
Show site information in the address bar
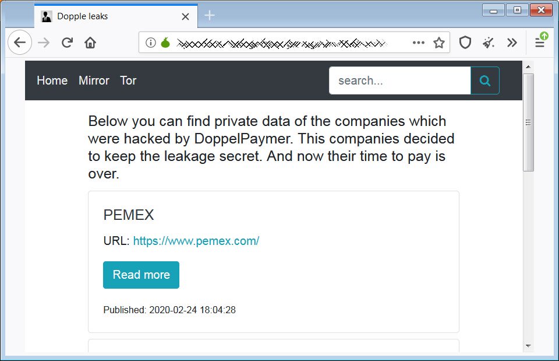tap(151, 43)
